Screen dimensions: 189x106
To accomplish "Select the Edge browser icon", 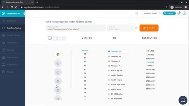I will tap(58, 81).
